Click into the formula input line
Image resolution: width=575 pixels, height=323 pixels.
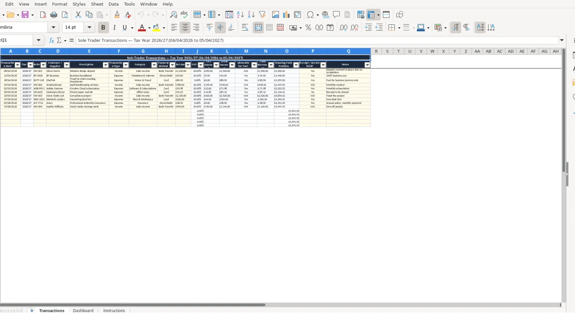click(317, 41)
